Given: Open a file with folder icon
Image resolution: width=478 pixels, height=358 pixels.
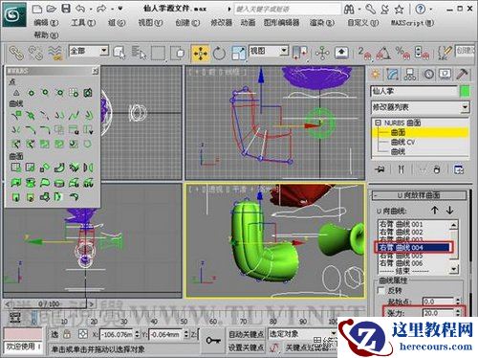Looking at the screenshot, I should [52, 9].
